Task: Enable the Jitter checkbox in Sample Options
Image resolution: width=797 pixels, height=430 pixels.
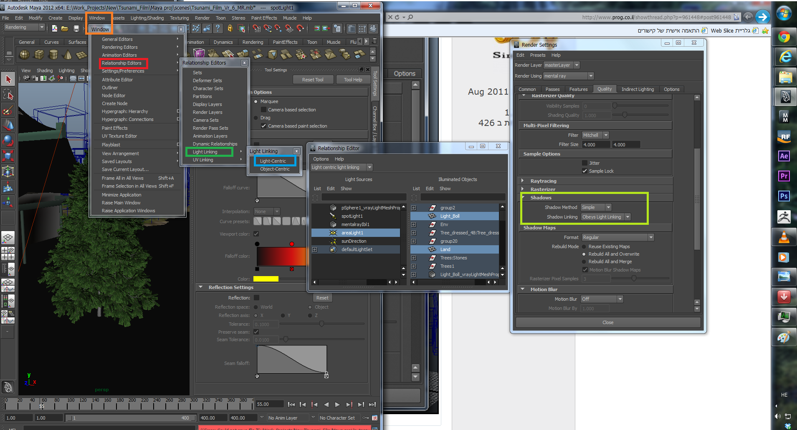Action: 584,163
